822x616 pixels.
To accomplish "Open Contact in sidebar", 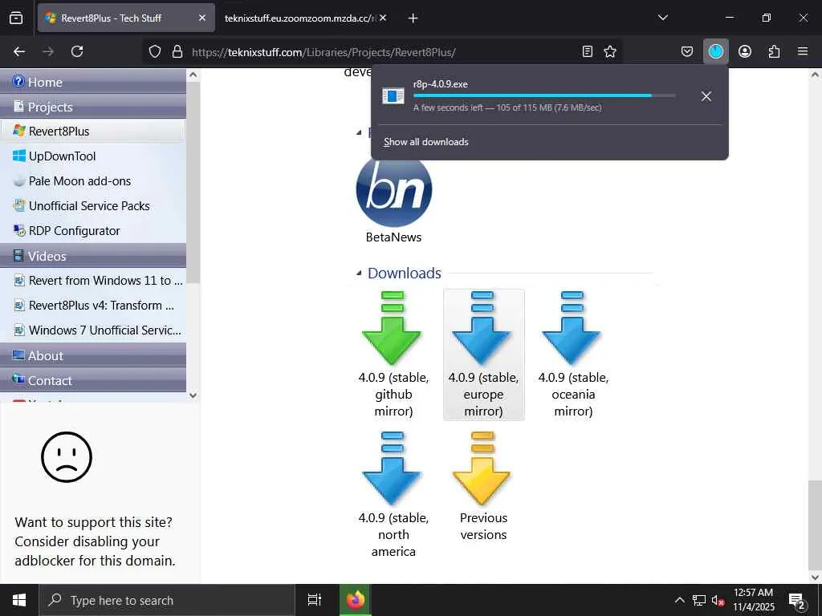I will [x=93, y=380].
